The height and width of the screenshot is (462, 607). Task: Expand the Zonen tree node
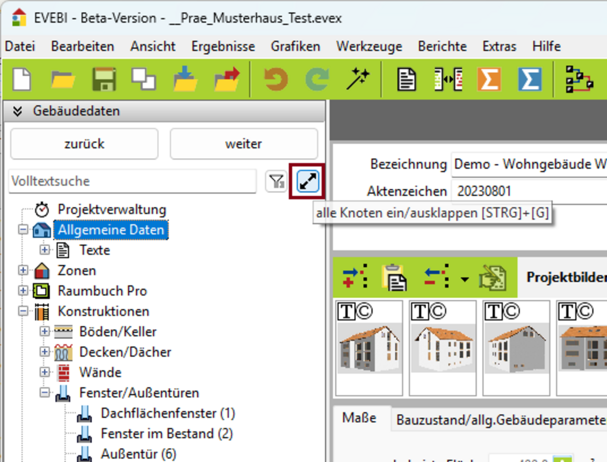point(23,270)
